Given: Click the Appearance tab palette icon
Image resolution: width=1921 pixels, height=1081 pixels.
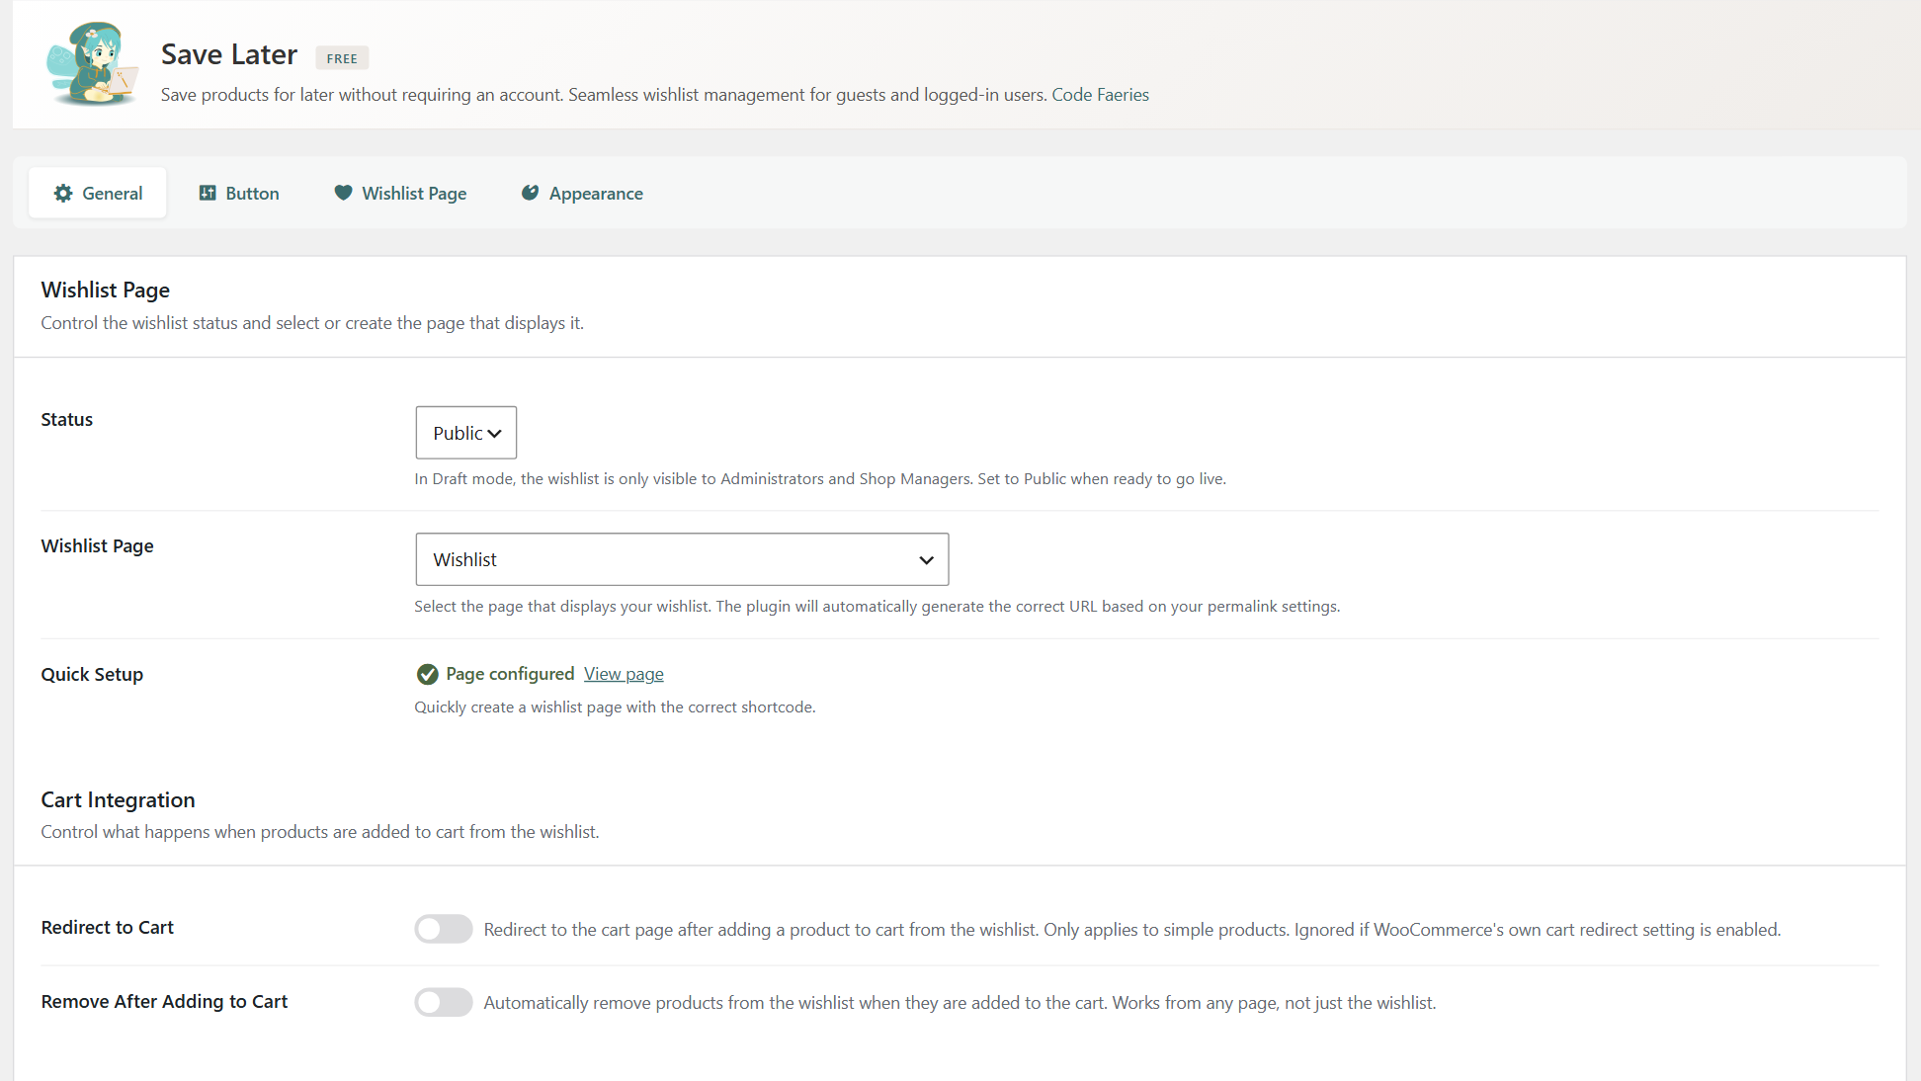Looking at the screenshot, I should 531,193.
